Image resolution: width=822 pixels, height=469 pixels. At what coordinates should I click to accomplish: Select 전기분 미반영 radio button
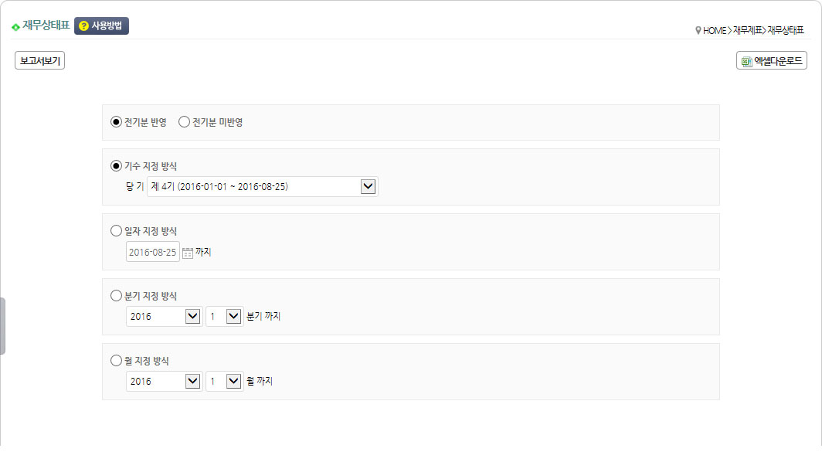coord(184,122)
